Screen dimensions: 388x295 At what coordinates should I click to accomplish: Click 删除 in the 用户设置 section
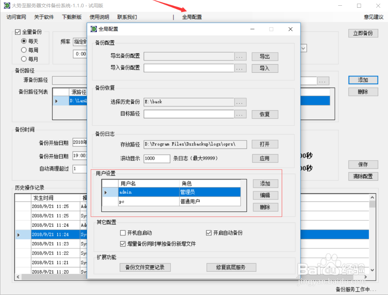tap(265, 207)
